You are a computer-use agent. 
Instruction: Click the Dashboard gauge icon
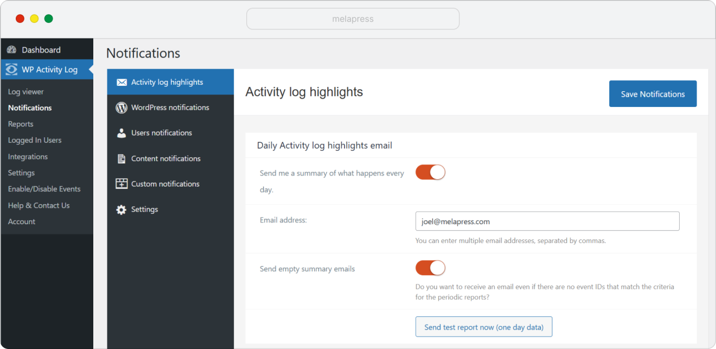[11, 50]
